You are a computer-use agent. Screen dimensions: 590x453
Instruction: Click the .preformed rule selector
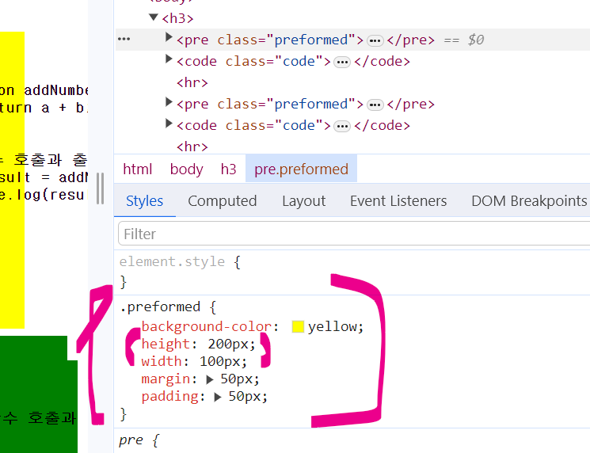[160, 306]
